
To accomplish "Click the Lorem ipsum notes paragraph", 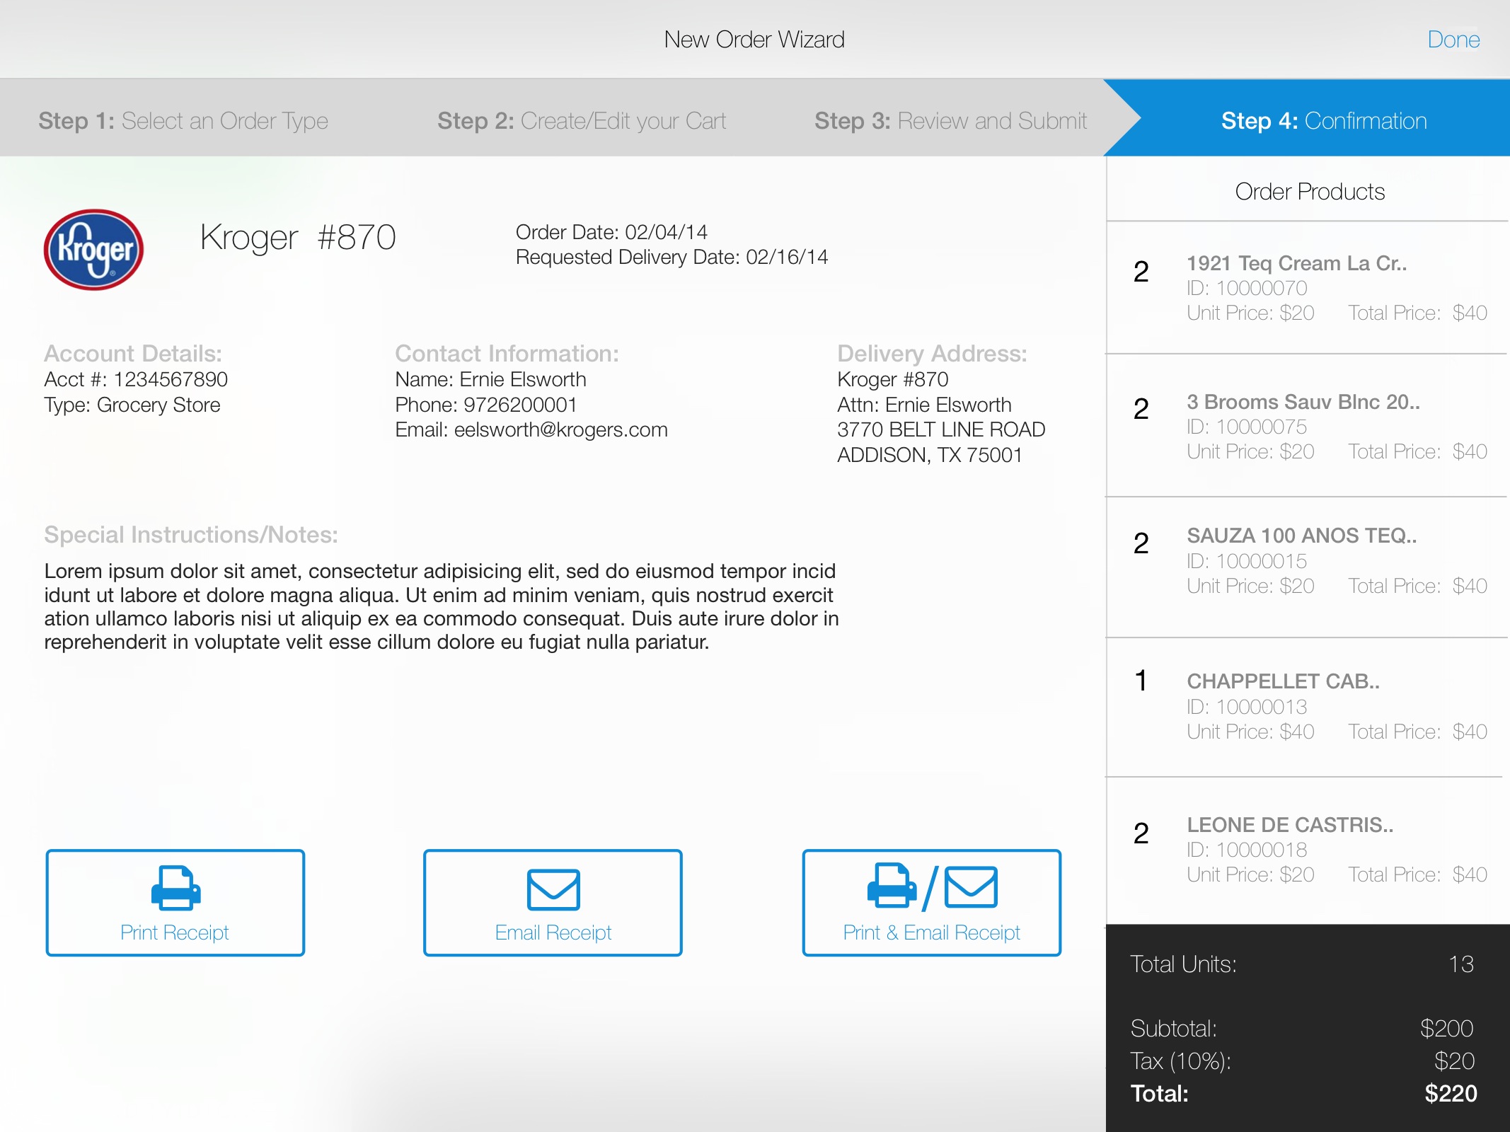I will point(442,606).
